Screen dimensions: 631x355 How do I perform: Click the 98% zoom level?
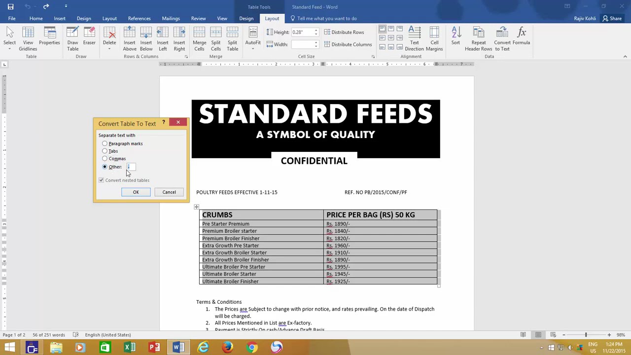click(x=621, y=335)
